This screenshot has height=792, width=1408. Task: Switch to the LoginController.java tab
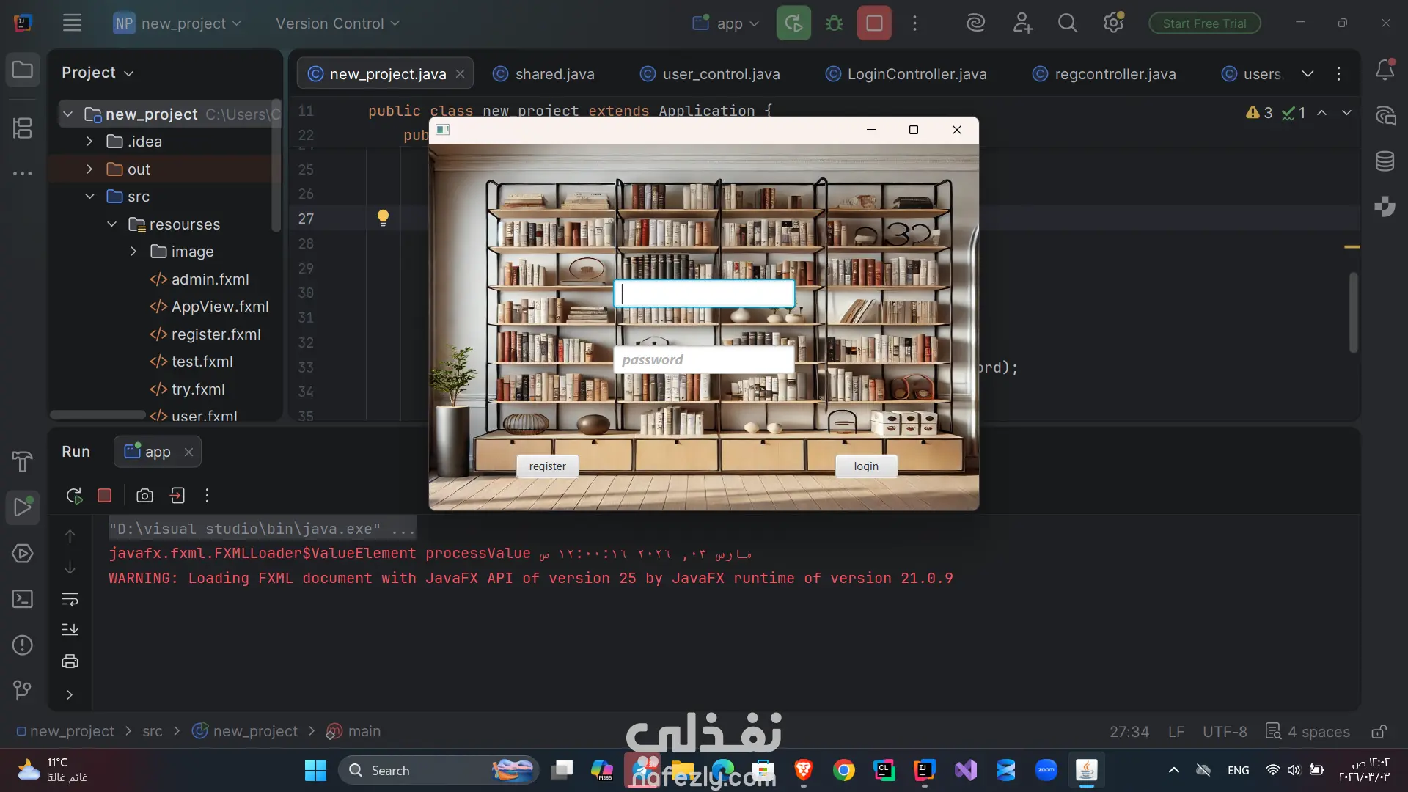click(x=916, y=74)
